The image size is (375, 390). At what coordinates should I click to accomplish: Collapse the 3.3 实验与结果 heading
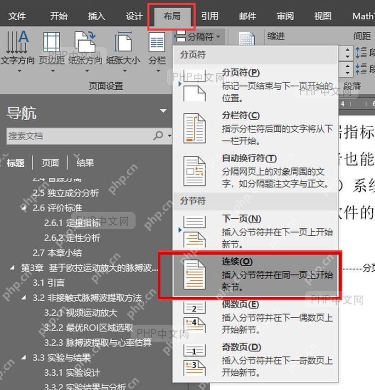click(x=23, y=358)
